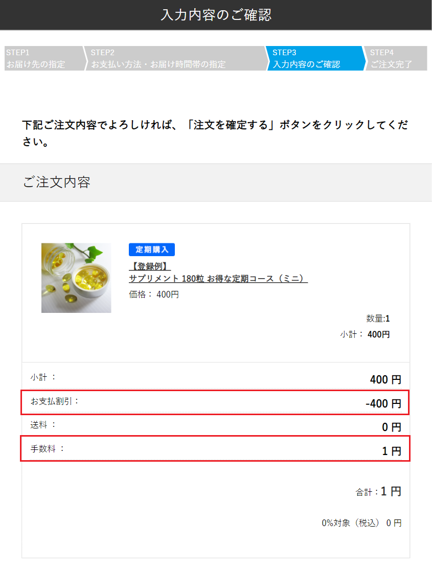
Task: Click the 入力内容のご確認 page header
Action: pos(216,15)
